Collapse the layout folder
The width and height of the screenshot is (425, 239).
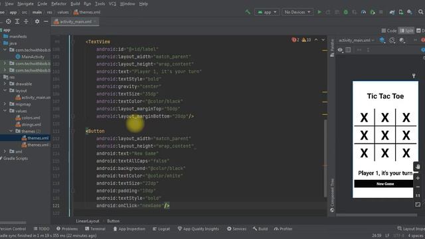pyautogui.click(x=5, y=90)
